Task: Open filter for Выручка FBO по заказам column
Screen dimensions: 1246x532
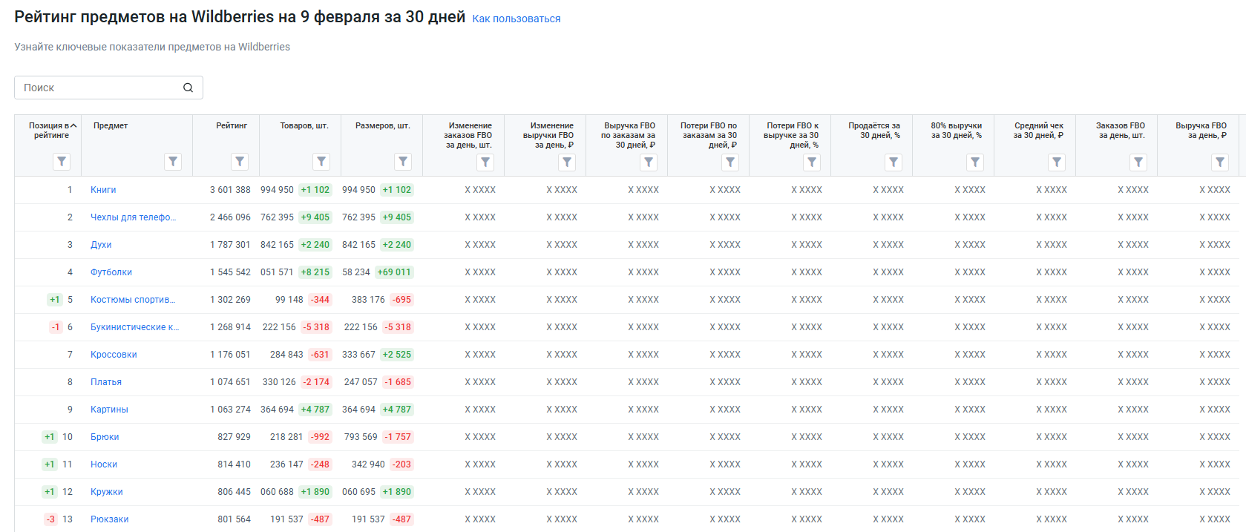Action: [x=649, y=162]
